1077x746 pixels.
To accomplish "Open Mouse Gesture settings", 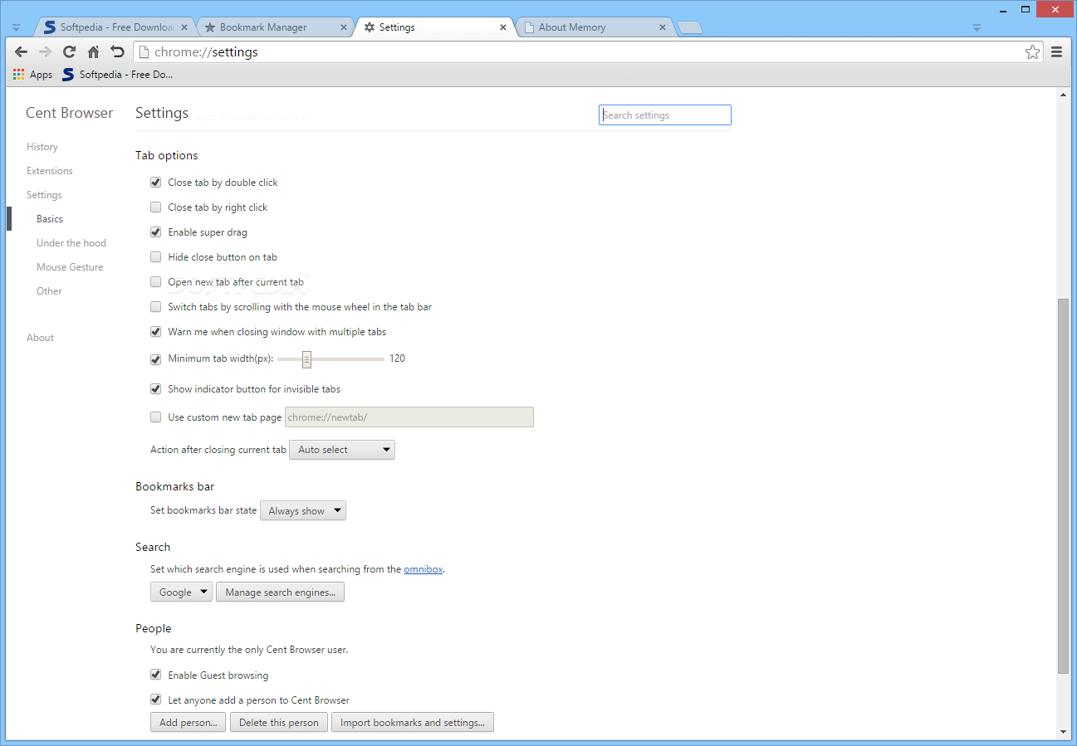I will tap(70, 267).
